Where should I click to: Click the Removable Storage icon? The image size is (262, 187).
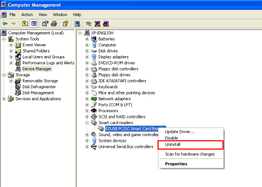pyautogui.click(x=18, y=81)
